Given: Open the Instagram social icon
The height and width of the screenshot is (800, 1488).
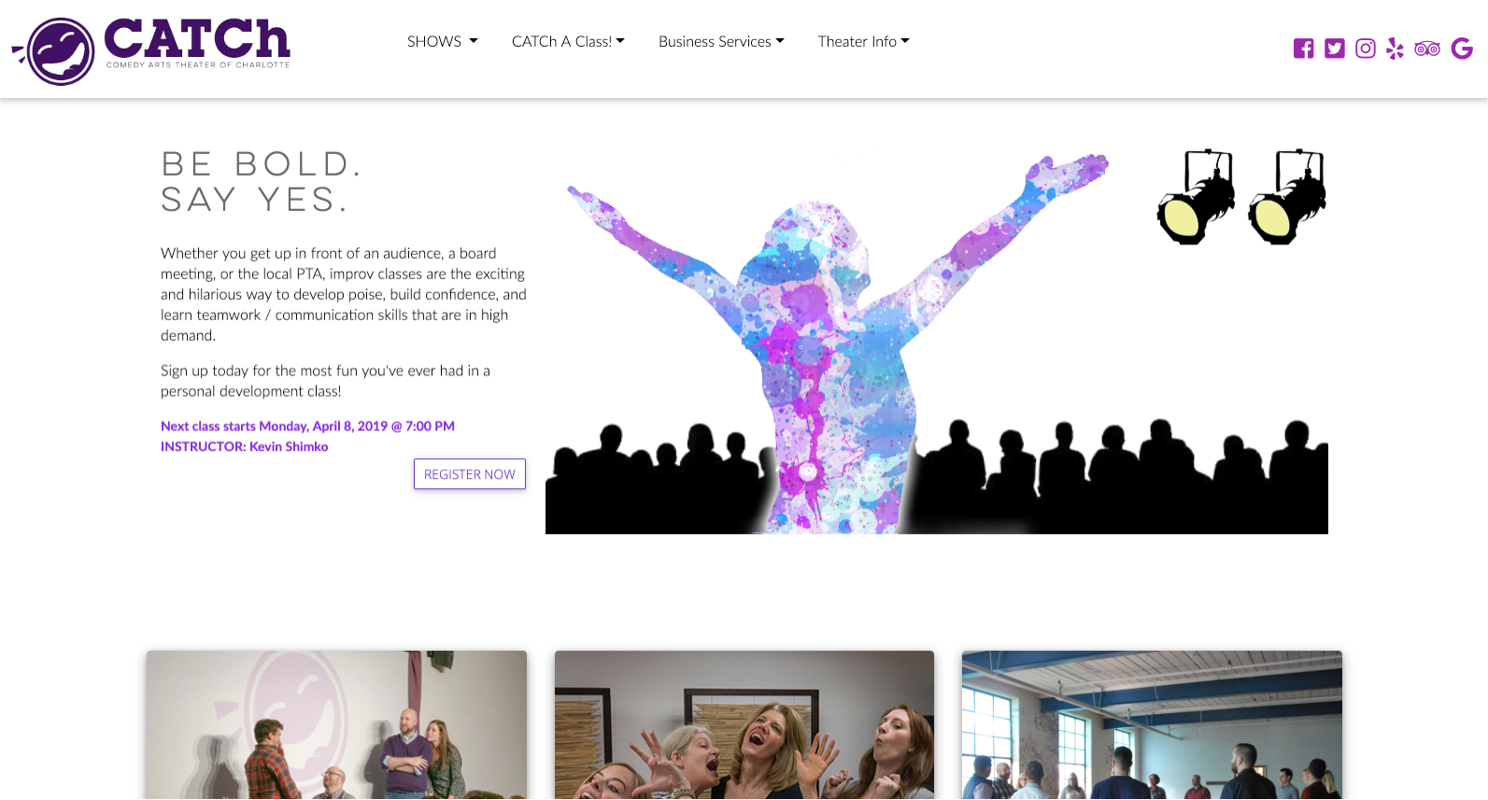Looking at the screenshot, I should [1366, 49].
